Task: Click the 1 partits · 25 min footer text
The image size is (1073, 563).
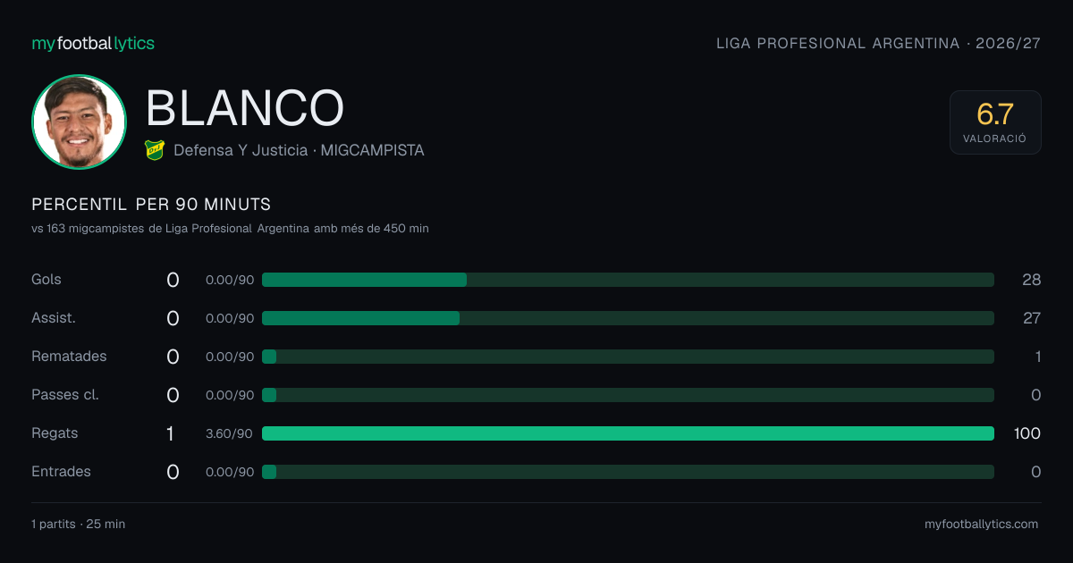Action: point(79,525)
